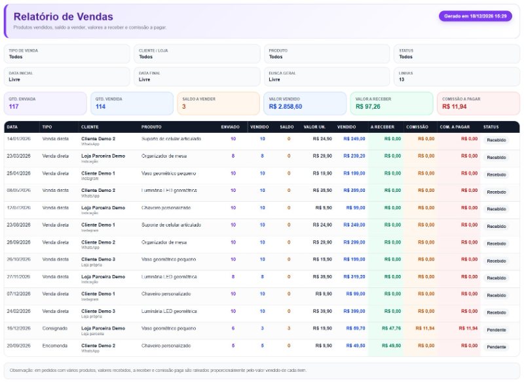Click the 'Cliente' column header

click(90, 127)
